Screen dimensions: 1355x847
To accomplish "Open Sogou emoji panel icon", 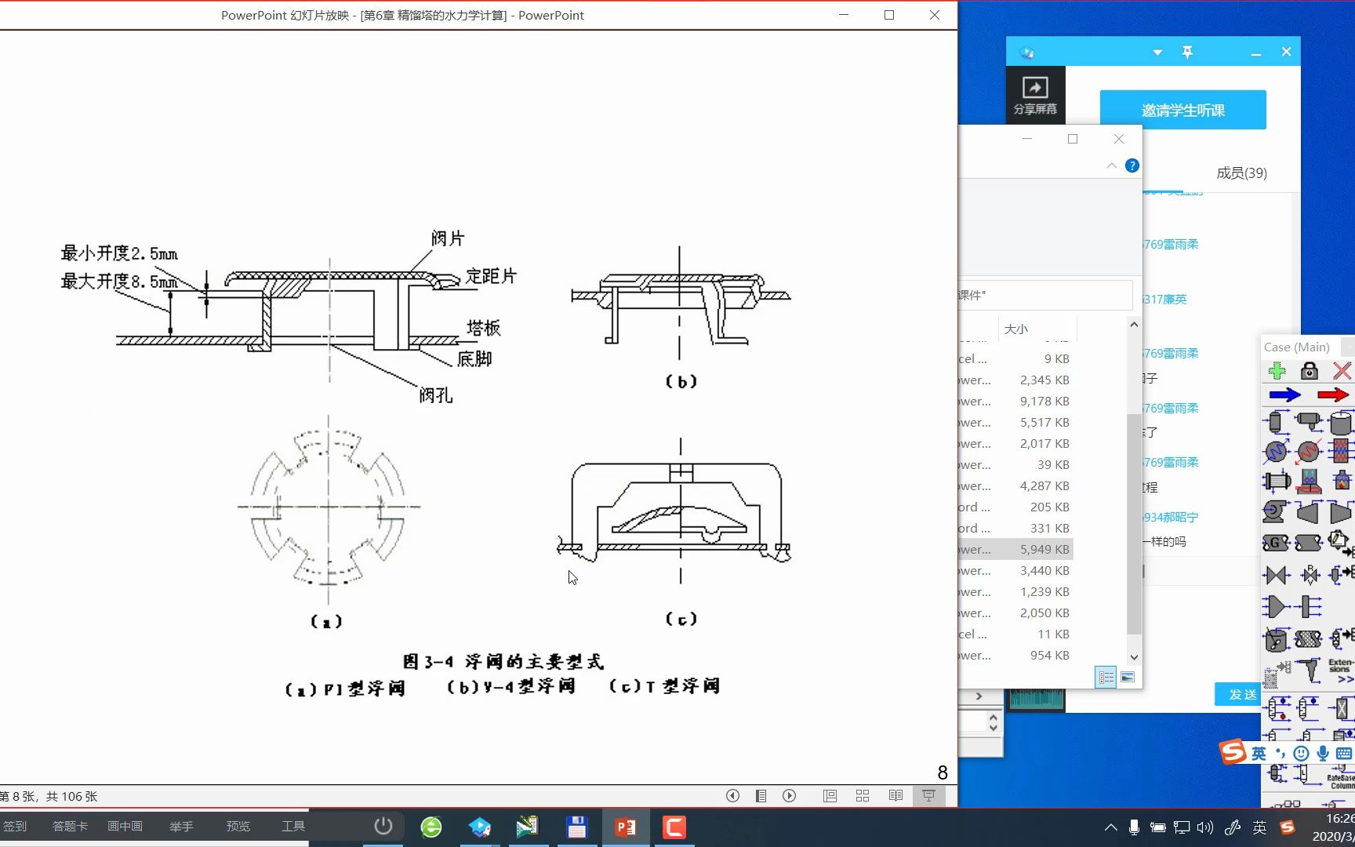I will [1301, 754].
